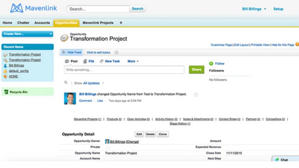Click Bill Billings profile picture in feed
This screenshot has width=299, height=168.
click(70, 98)
